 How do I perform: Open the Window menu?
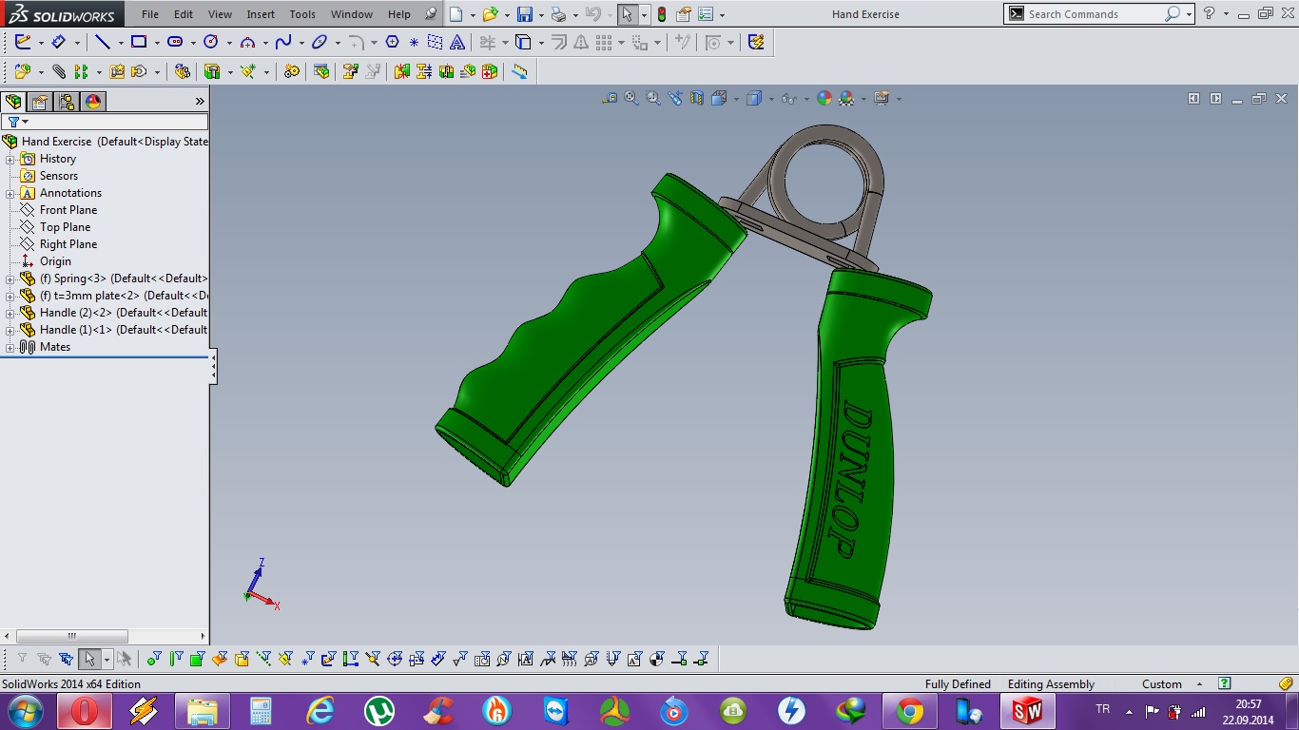click(352, 14)
